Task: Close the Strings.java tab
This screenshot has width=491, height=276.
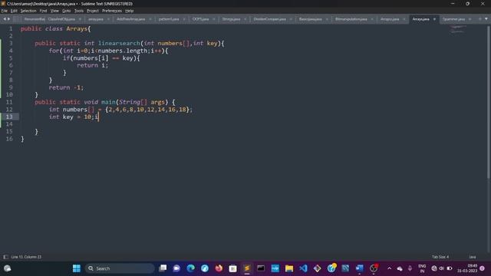Action: point(245,19)
